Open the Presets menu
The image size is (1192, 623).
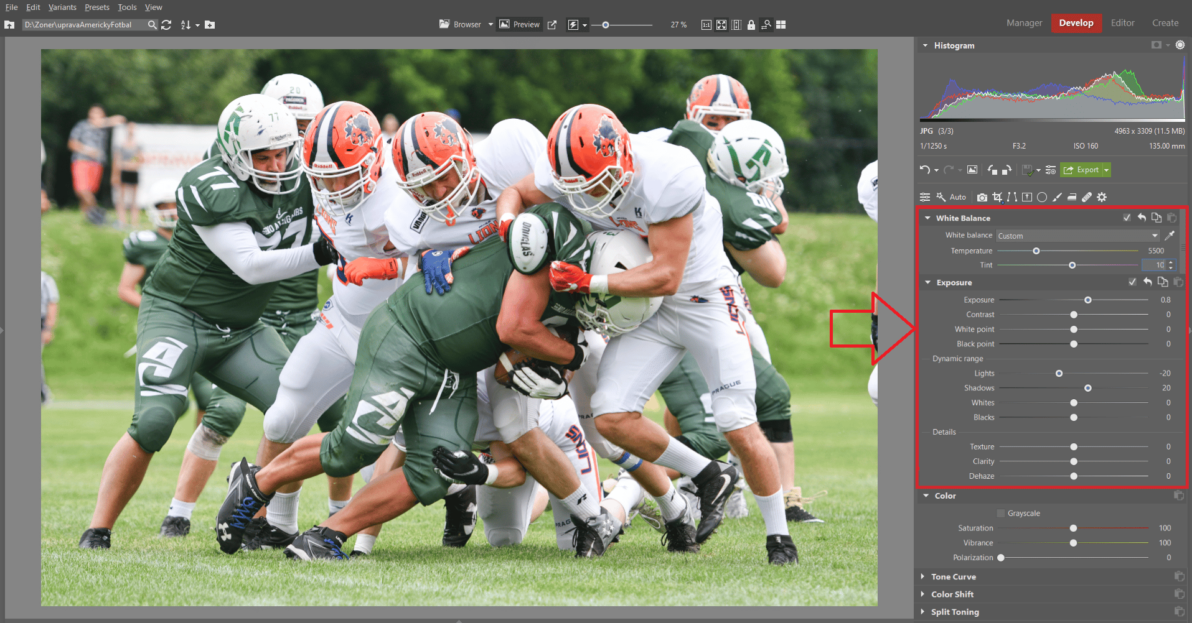coord(97,7)
